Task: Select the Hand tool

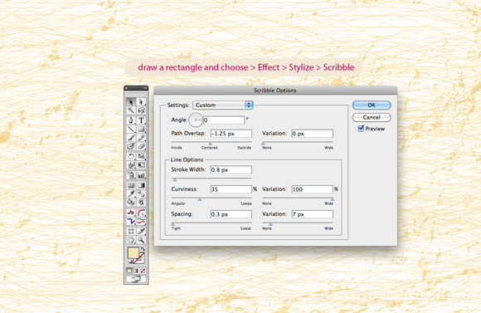Action: tap(131, 240)
